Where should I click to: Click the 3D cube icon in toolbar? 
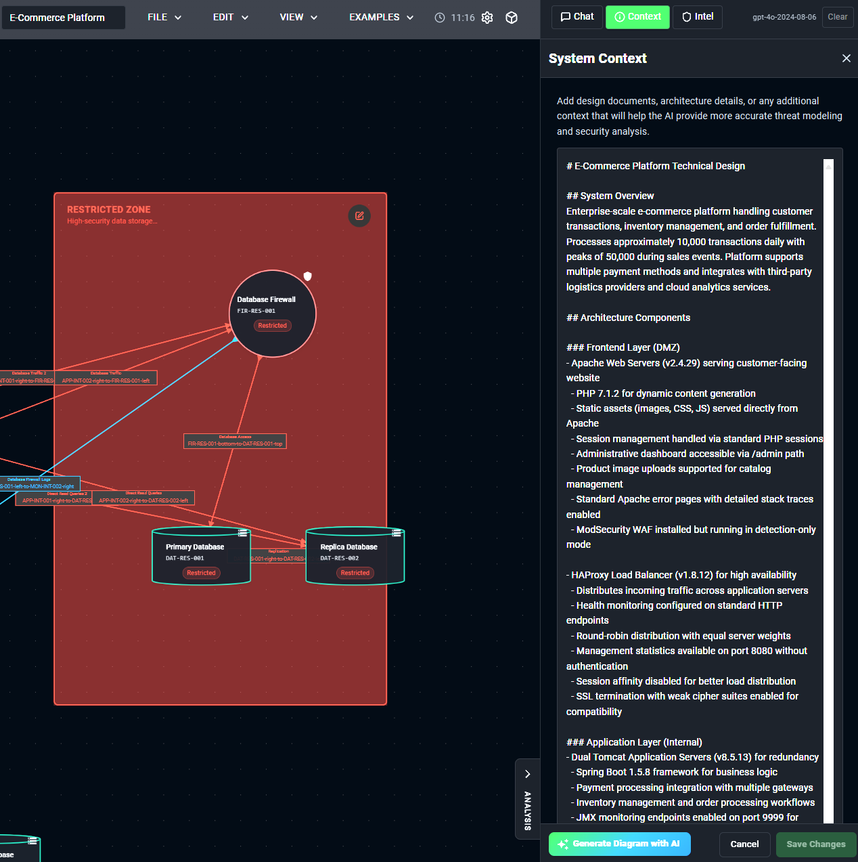coord(512,18)
